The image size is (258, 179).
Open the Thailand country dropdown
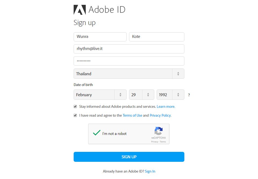(129, 74)
